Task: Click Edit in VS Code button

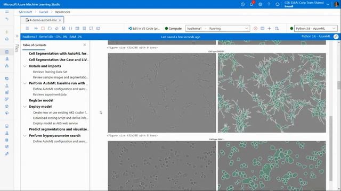Action: click(x=144, y=28)
